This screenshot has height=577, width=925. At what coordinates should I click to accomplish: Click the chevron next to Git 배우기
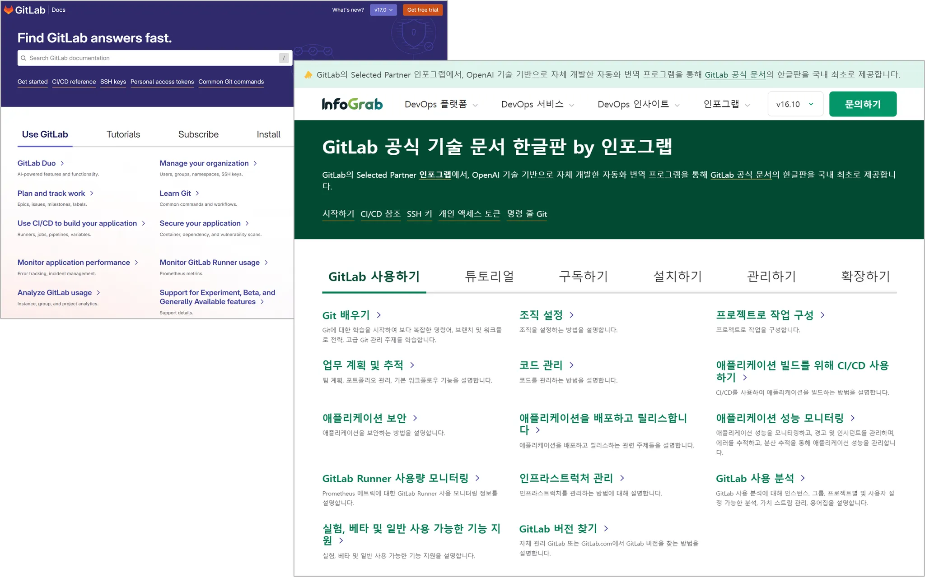pos(379,315)
